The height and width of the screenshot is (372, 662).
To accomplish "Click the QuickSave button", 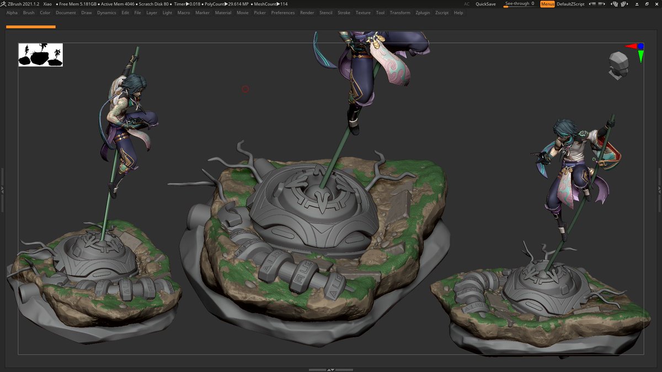I will (x=485, y=4).
